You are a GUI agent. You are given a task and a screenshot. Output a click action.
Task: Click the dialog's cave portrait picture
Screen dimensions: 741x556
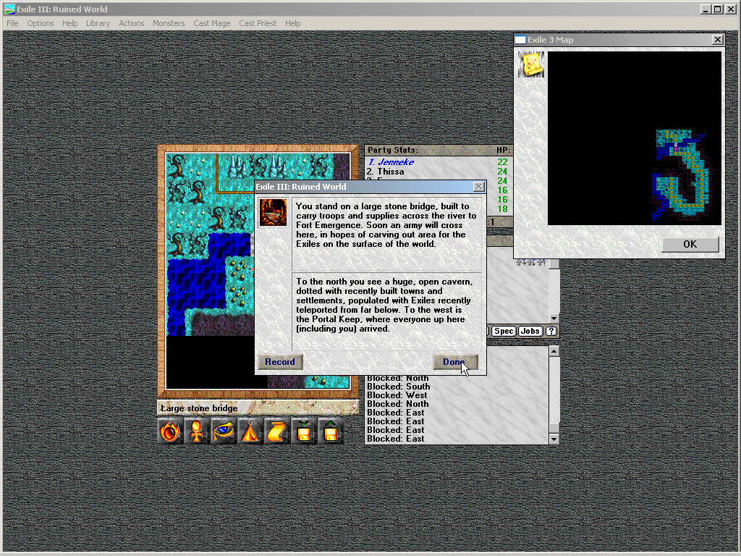pyautogui.click(x=273, y=212)
